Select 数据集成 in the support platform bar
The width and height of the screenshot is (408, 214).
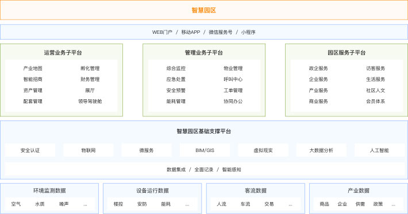[176, 170]
